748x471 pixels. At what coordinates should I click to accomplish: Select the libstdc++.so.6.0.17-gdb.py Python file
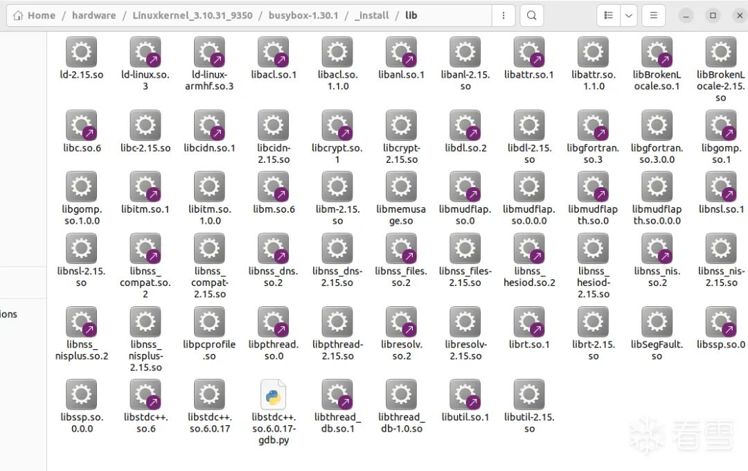[x=274, y=395]
